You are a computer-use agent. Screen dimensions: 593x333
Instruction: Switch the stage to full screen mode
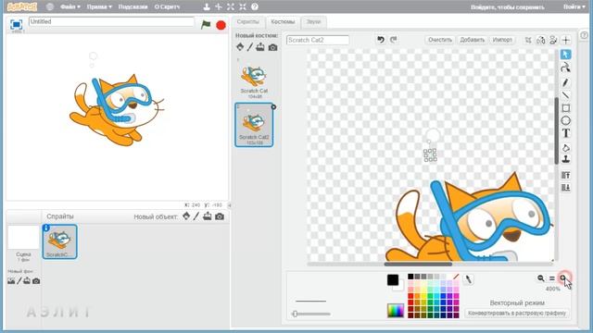[17, 25]
